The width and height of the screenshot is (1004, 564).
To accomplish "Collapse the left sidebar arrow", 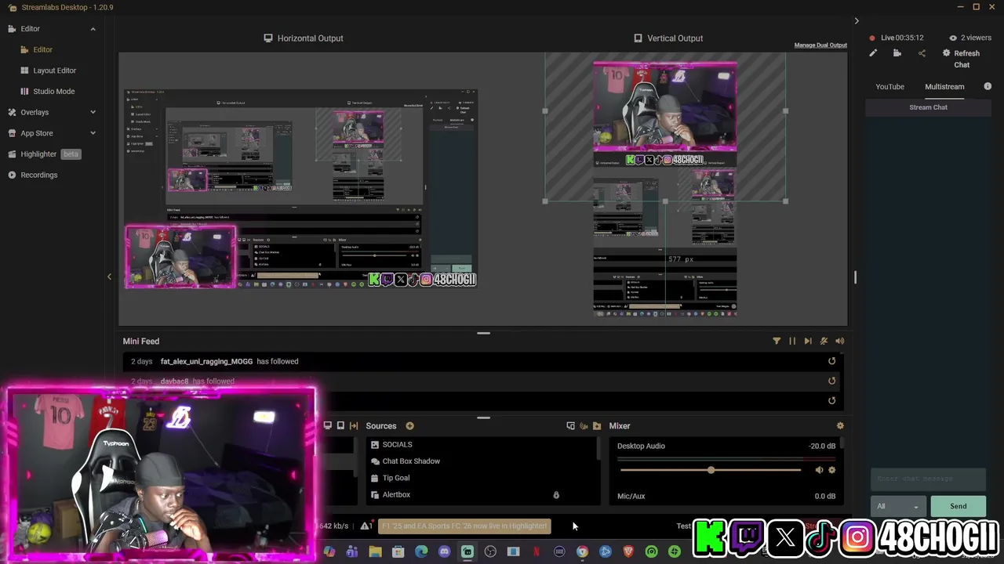I will click(x=109, y=277).
